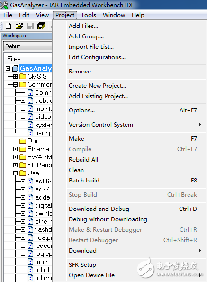The image size is (207, 282).
Task: Click the New document toolbar icon
Action: click(x=8, y=26)
